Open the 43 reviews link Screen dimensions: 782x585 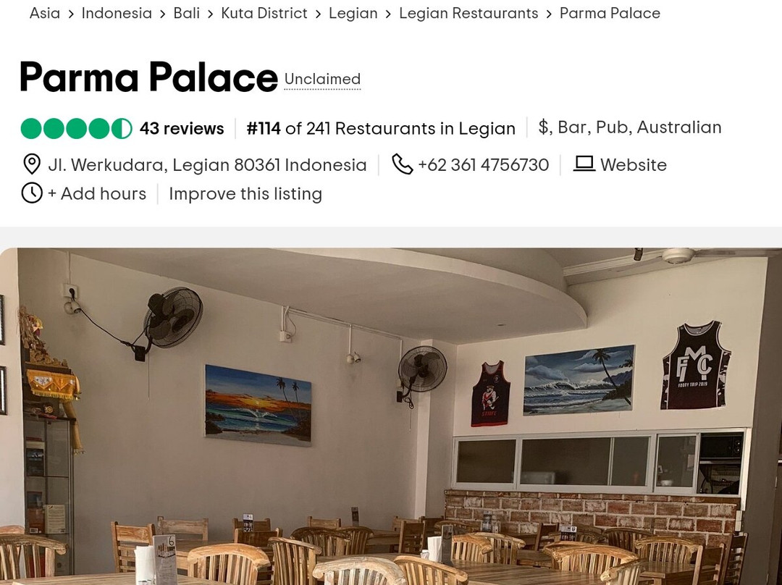tap(182, 129)
